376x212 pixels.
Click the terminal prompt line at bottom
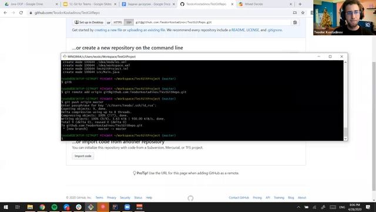click(x=202, y=139)
